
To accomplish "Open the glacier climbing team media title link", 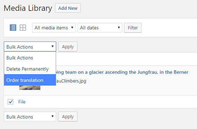I will tap(122, 72).
